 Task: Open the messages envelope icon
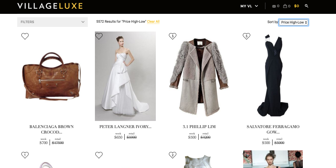click(275, 6)
